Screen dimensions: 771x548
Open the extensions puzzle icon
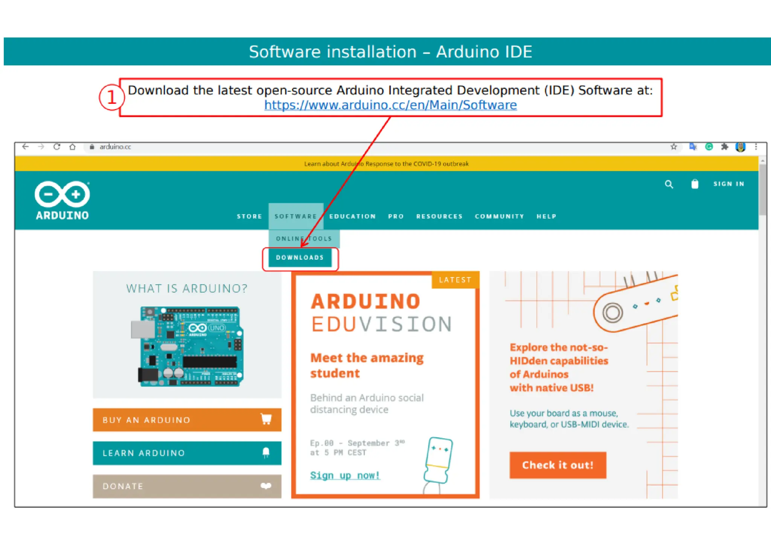(724, 147)
